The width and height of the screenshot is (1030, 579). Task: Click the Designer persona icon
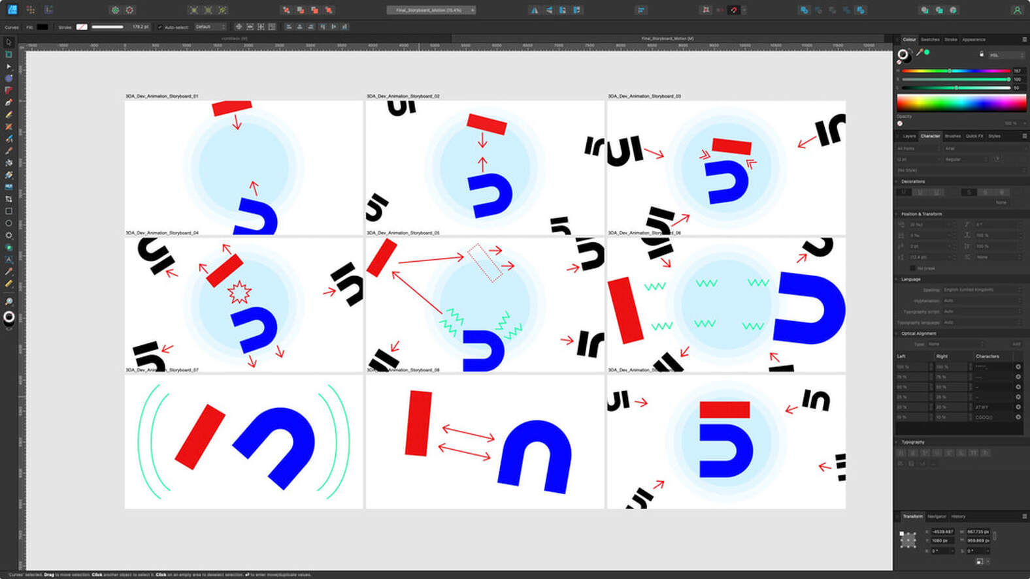tap(12, 10)
